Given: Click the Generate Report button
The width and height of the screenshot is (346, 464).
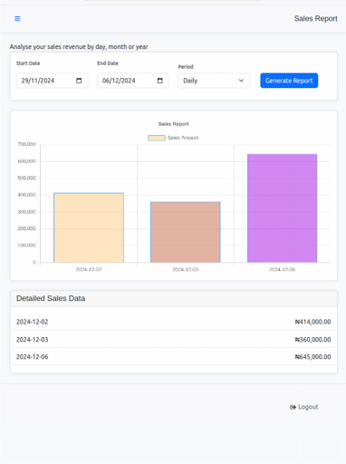Looking at the screenshot, I should (x=289, y=81).
